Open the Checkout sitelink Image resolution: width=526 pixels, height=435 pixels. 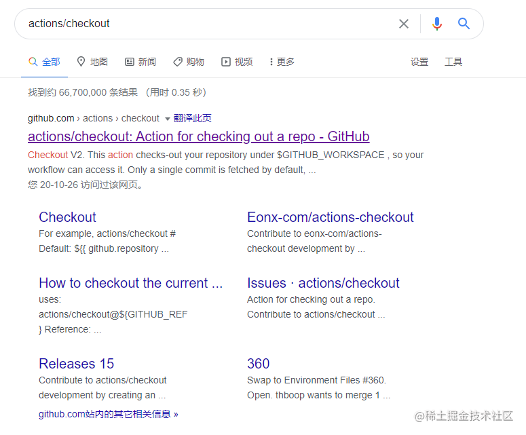pyautogui.click(x=67, y=217)
